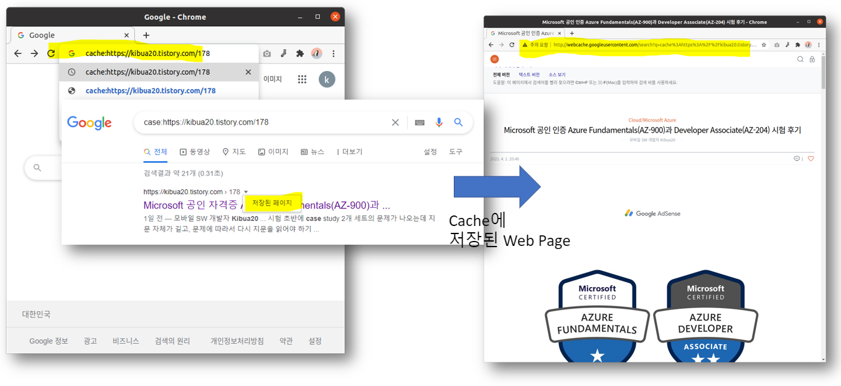Open the Chrome three-dot menu in Google window
The height and width of the screenshot is (386, 841).
pyautogui.click(x=334, y=54)
